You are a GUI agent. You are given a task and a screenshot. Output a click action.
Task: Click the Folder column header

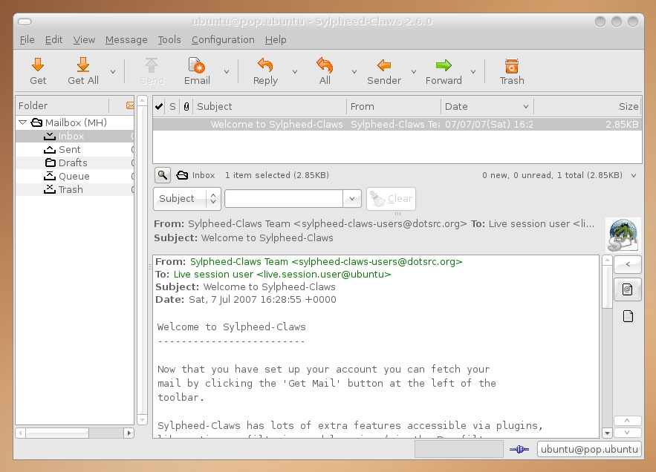coord(62,106)
